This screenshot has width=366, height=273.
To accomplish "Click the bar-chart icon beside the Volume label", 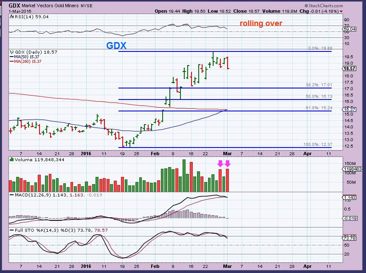I will [11, 159].
